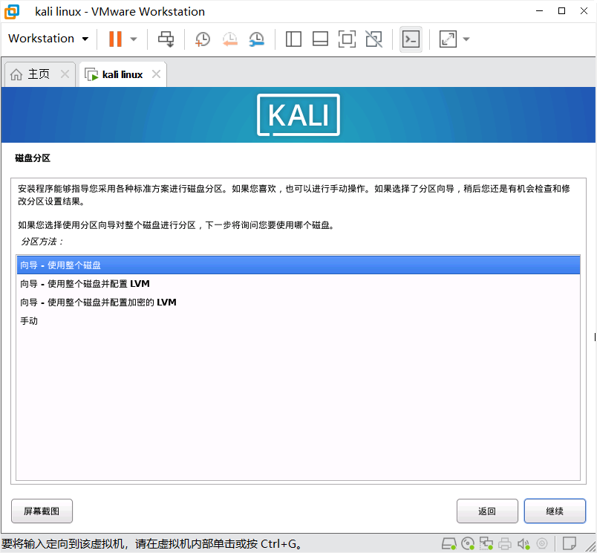Open the Workstation menu
Image resolution: width=597 pixels, height=553 pixels.
click(x=48, y=39)
